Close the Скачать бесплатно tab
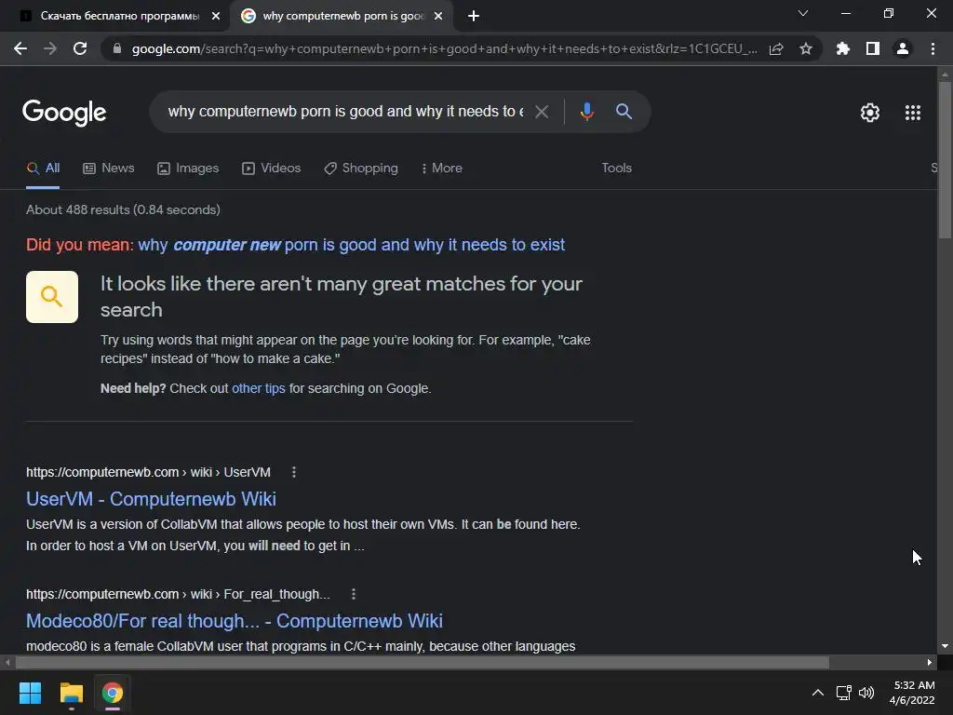This screenshot has height=715, width=953. pyautogui.click(x=216, y=16)
